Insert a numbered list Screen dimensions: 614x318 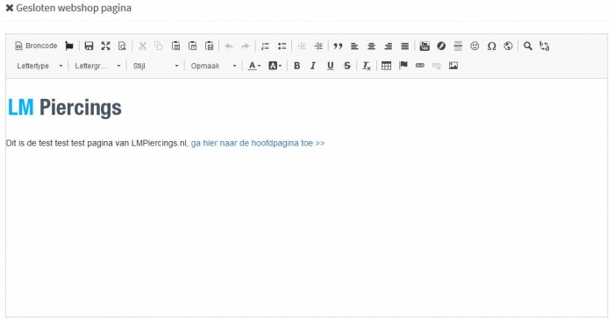click(x=265, y=46)
